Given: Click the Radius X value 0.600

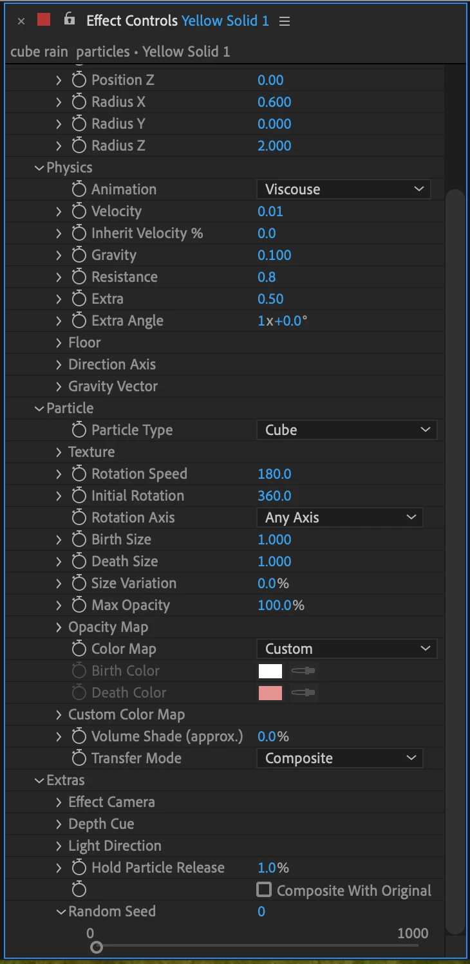Looking at the screenshot, I should (274, 102).
